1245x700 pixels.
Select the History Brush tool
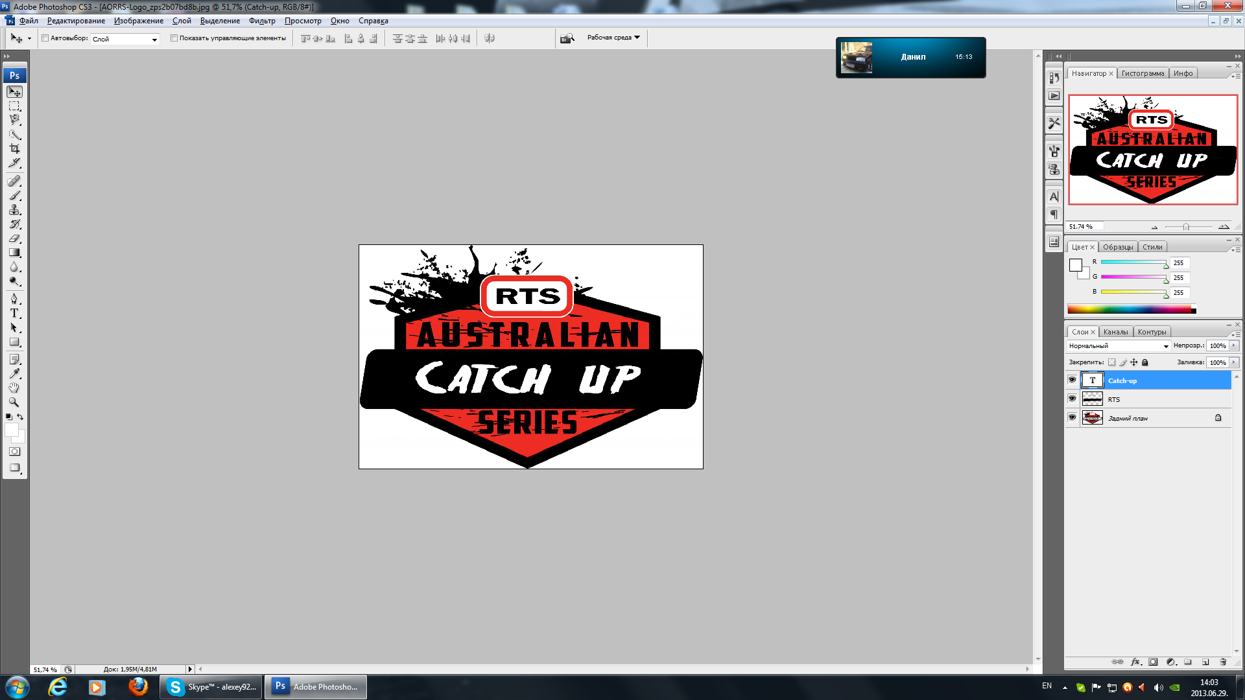14,224
